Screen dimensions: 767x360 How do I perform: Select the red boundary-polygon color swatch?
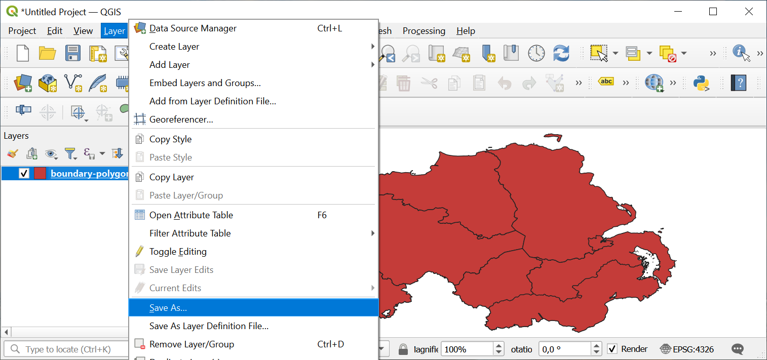tap(40, 173)
